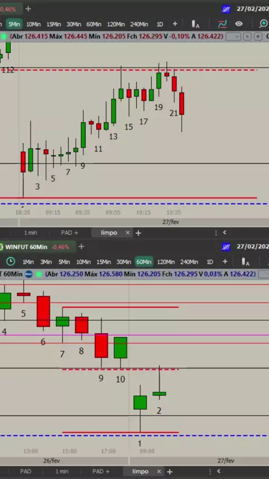The height and width of the screenshot is (479, 269).
Task: Add new chart tab next to WINFUT 60Min
Action: (81, 247)
